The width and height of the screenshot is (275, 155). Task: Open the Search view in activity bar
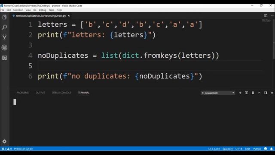pyautogui.click(x=5, y=27)
